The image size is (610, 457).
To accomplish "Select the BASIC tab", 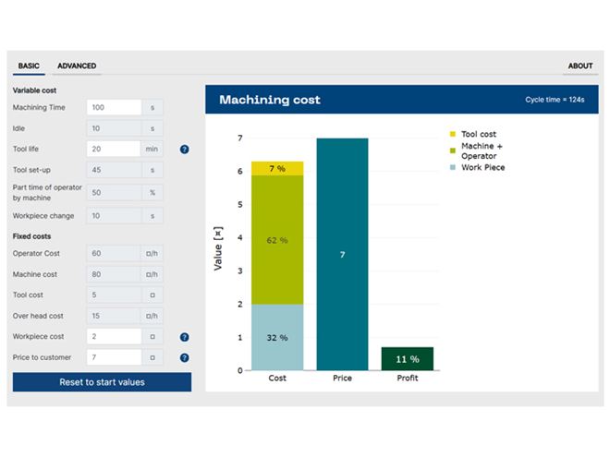I will (29, 66).
